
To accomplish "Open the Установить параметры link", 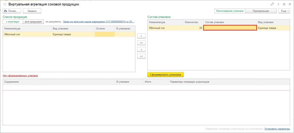I will click(277, 129).
